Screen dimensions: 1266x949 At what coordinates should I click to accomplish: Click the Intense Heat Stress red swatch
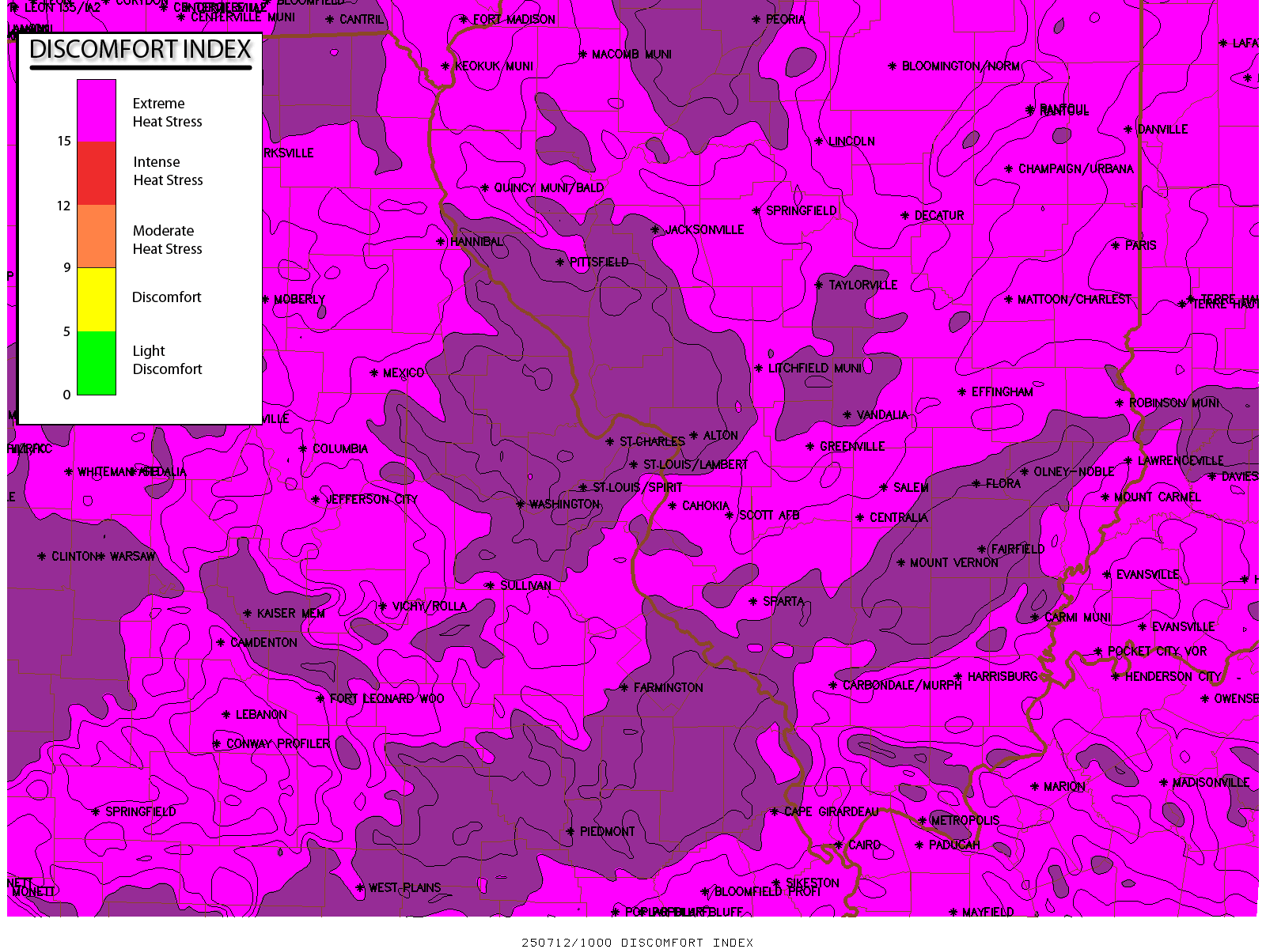click(97, 174)
